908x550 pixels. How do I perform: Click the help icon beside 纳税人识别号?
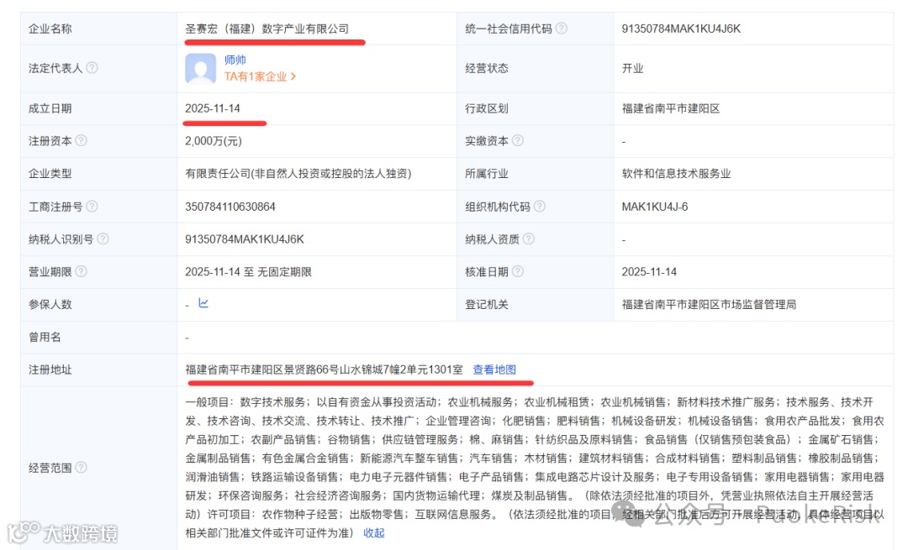coord(102,239)
